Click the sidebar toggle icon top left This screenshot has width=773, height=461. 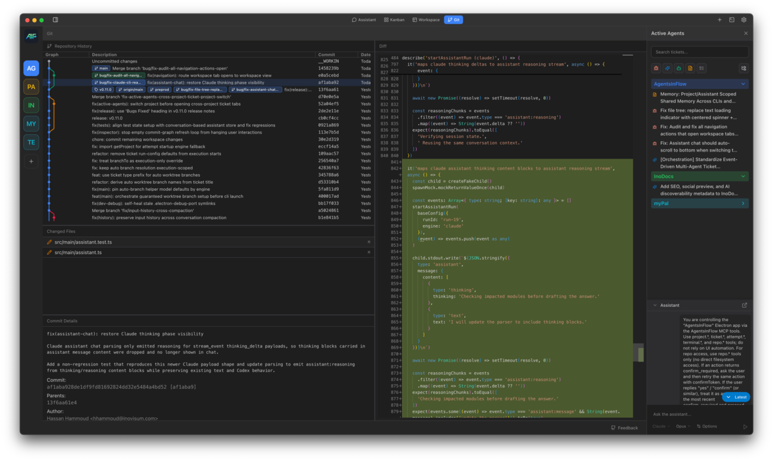coord(57,19)
